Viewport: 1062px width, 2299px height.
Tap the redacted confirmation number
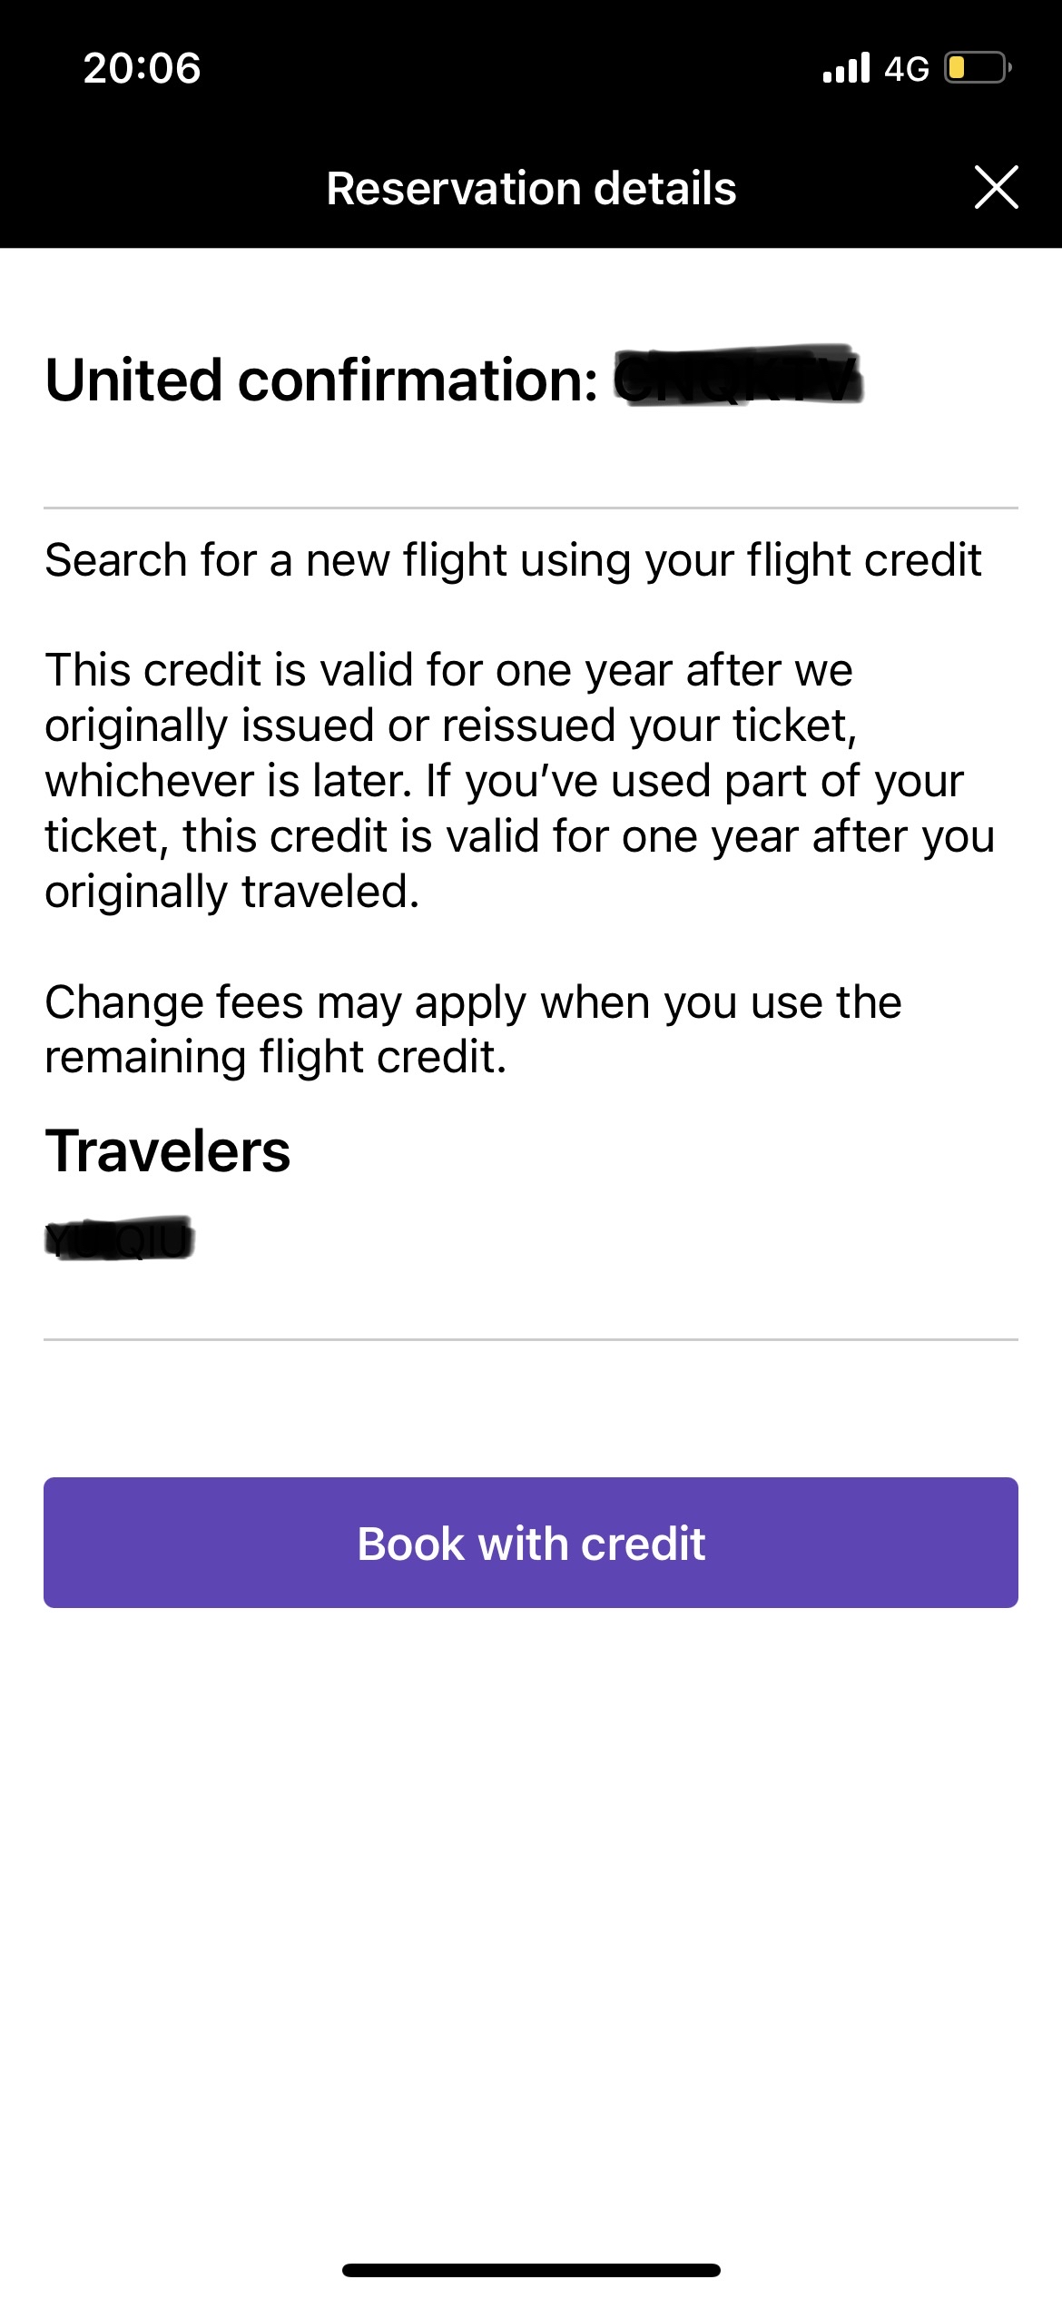pyautogui.click(x=737, y=376)
